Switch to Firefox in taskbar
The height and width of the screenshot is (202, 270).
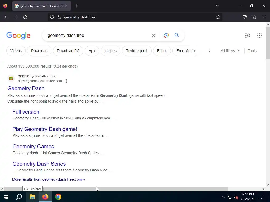coord(45,197)
